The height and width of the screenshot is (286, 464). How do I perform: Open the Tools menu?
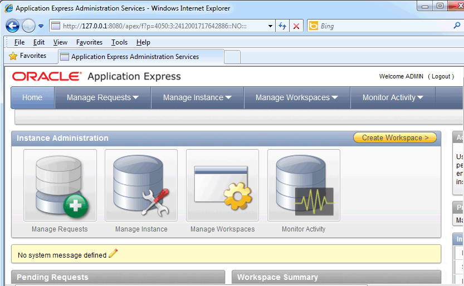coord(119,42)
